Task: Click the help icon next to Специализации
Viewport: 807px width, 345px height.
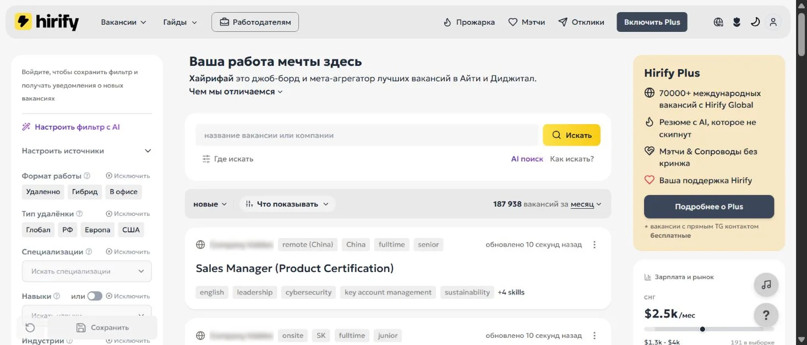Action: coord(89,252)
